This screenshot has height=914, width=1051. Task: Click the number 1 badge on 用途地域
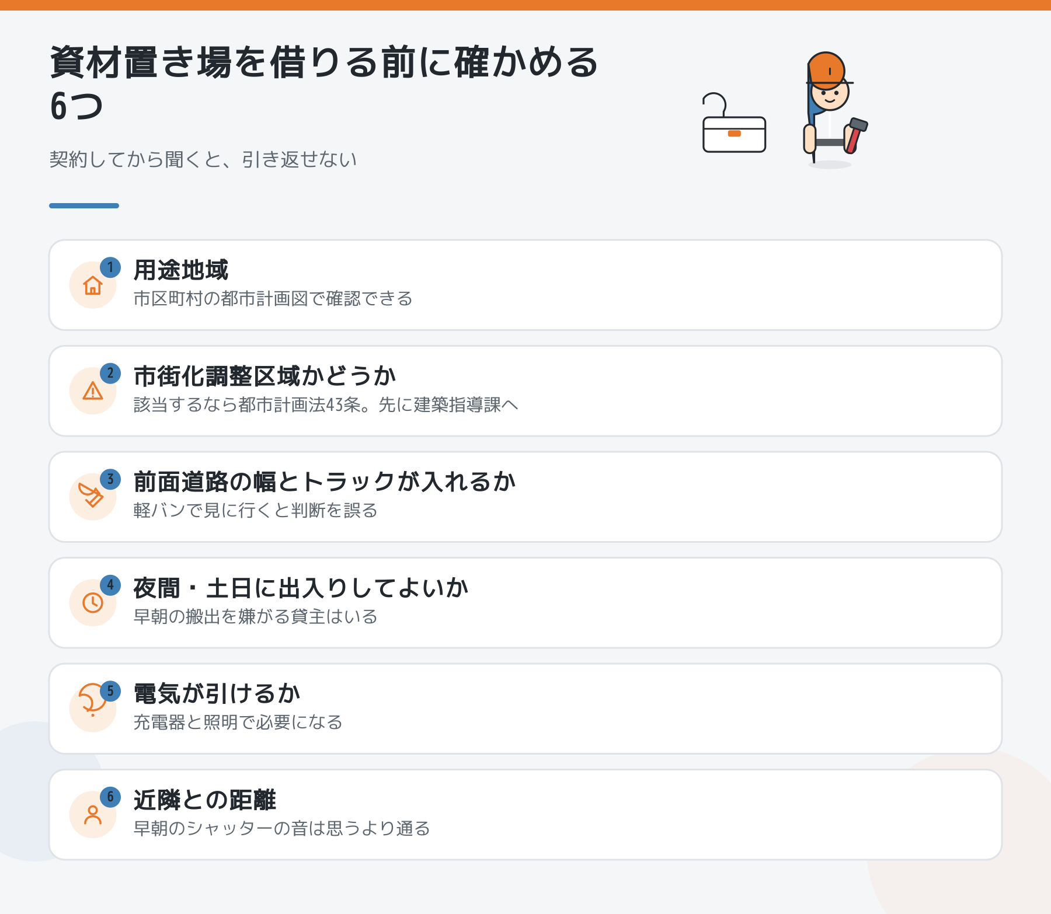110,268
